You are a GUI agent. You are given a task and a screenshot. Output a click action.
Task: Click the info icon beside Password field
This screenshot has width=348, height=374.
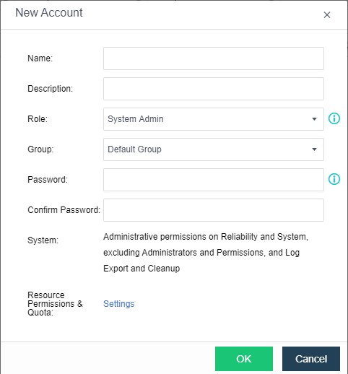point(334,179)
